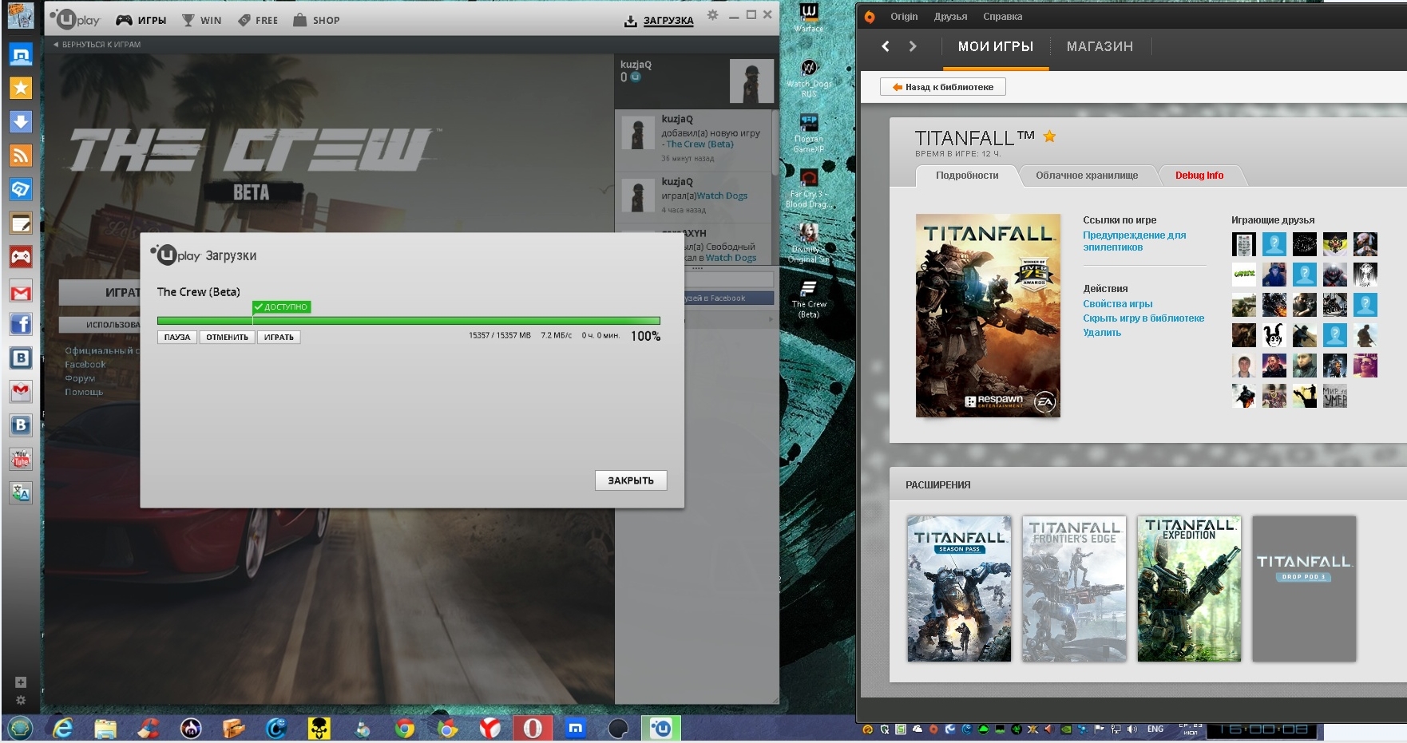
Task: Open the Titanfall Frontier's Edge expansion
Action: (1074, 588)
